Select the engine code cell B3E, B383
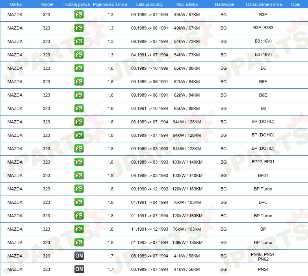 (x=263, y=28)
